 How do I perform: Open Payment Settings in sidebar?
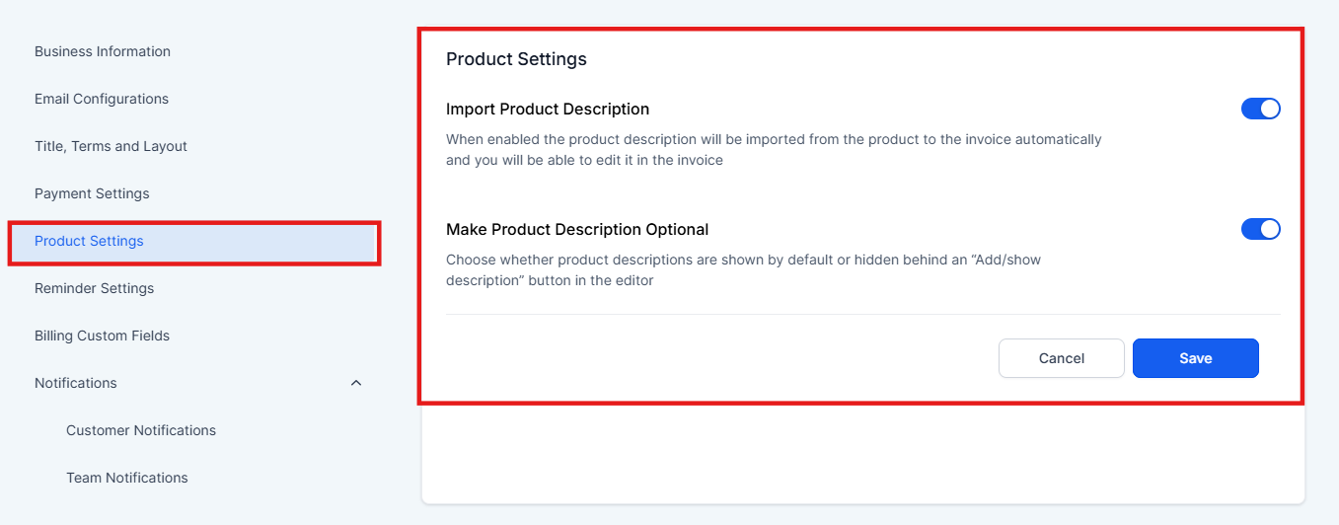coord(92,193)
